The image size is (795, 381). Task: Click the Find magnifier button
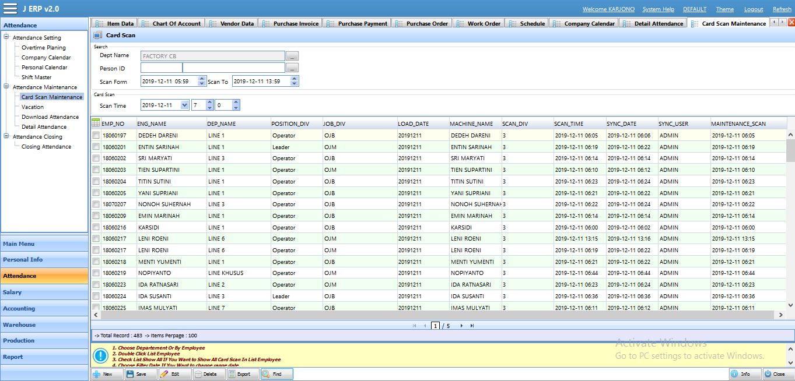click(x=276, y=374)
